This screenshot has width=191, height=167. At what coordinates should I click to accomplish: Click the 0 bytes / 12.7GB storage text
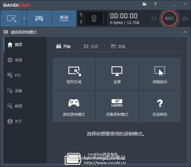click(x=125, y=23)
